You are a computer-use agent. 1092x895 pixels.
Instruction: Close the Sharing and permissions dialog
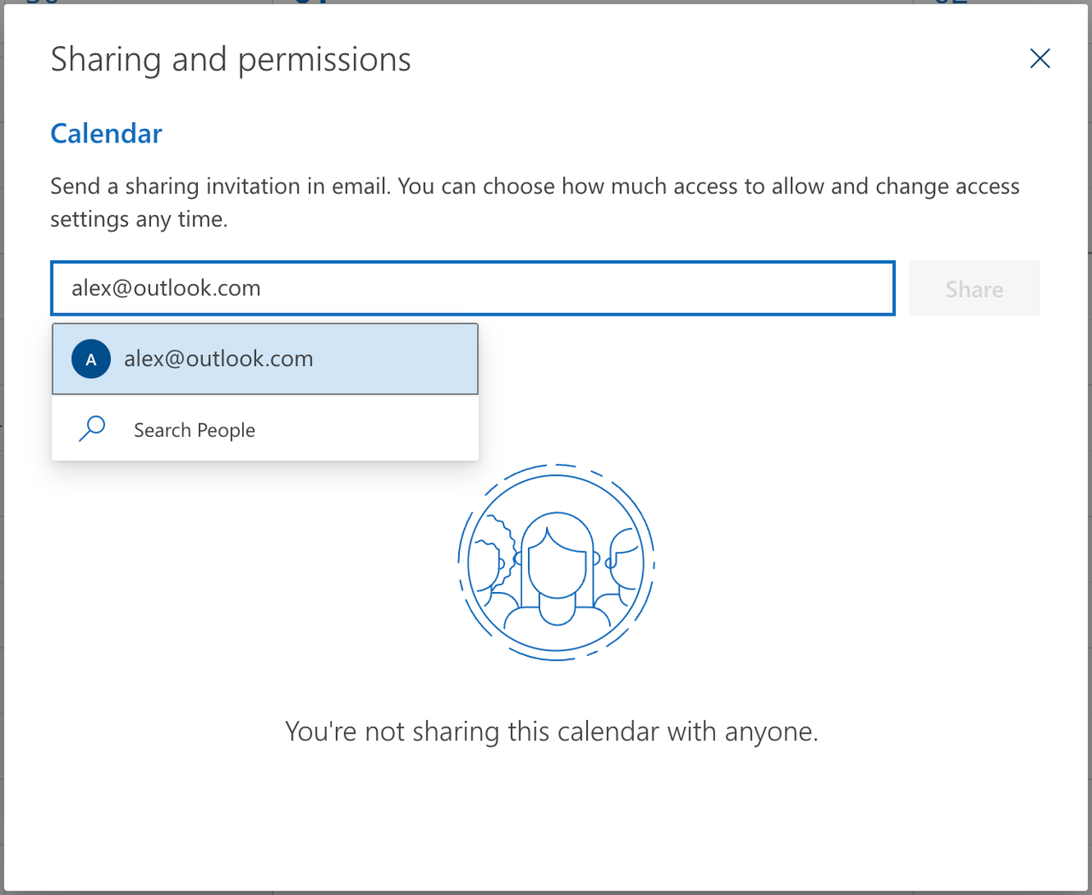point(1040,59)
